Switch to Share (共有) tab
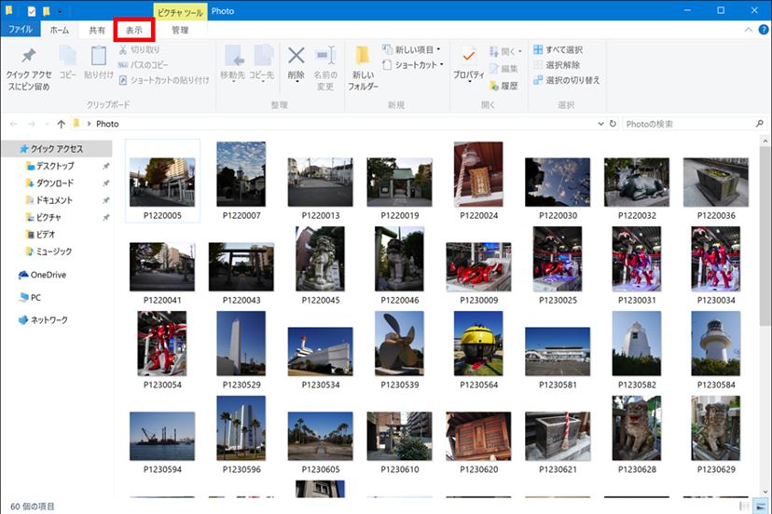This screenshot has height=514, width=772. coord(97,30)
